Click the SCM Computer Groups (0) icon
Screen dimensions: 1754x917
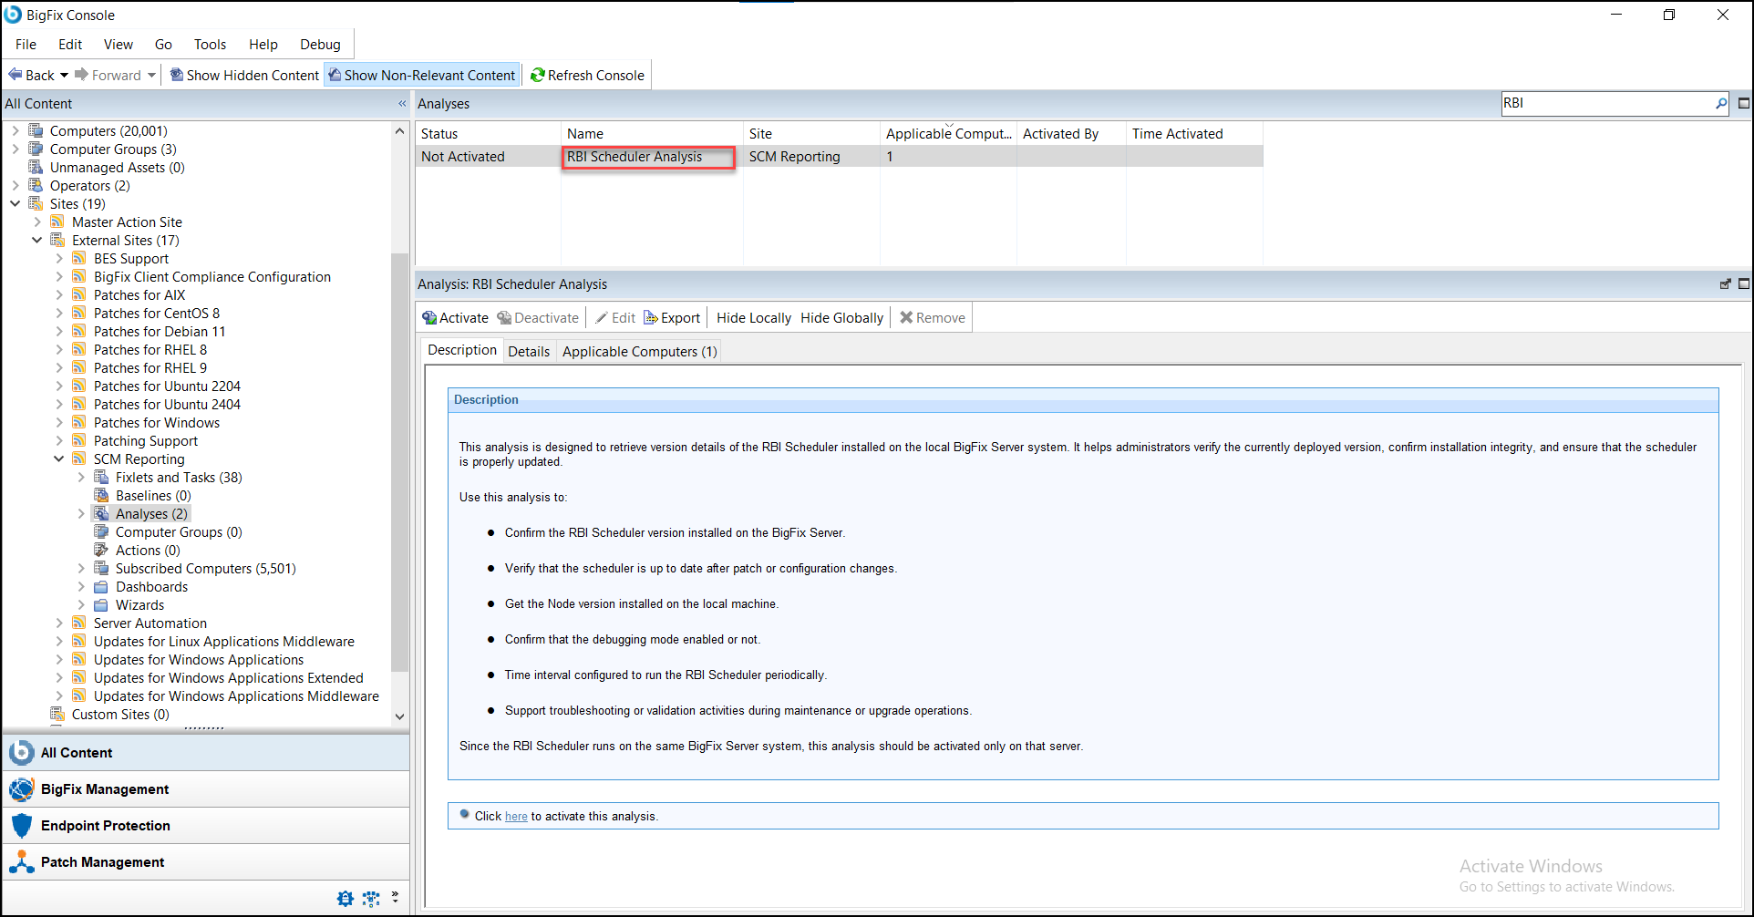click(101, 531)
